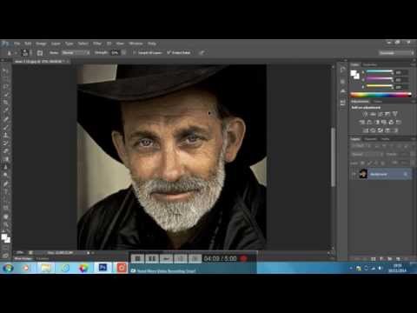Switch to the Channels tab
417x313 pixels.
(370, 139)
